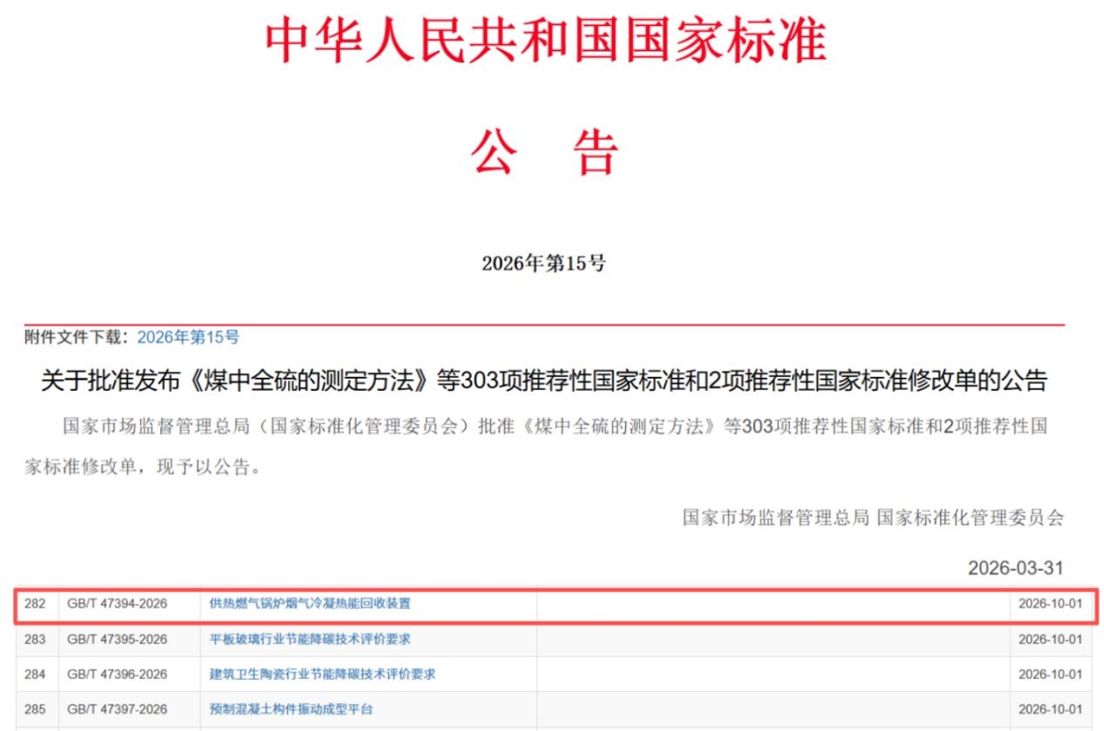This screenshot has width=1104, height=731.
Task: Select row number 285 in the table
Action: pos(35,710)
